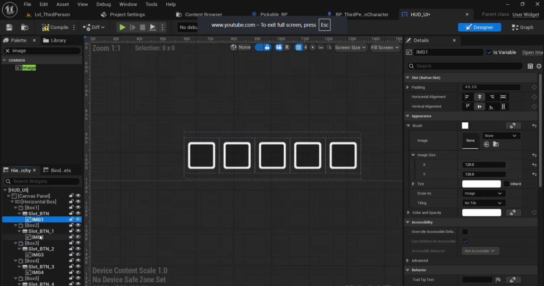The width and height of the screenshot is (544, 286).
Task: Click the Brush bind link icon
Action: click(513, 125)
